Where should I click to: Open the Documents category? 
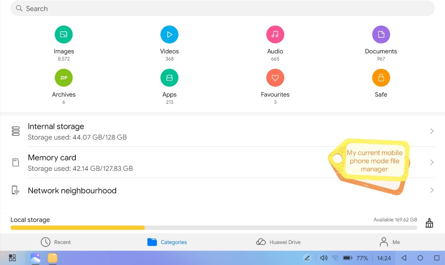[x=381, y=35]
